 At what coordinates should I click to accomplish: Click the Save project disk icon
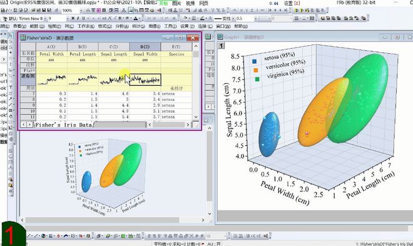pyautogui.click(x=44, y=11)
